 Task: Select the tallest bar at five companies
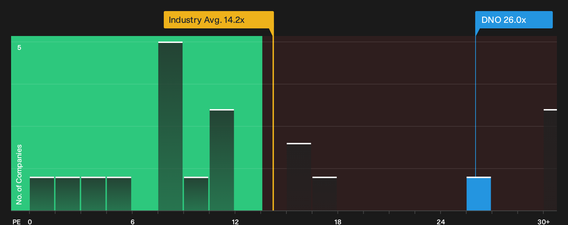170,126
